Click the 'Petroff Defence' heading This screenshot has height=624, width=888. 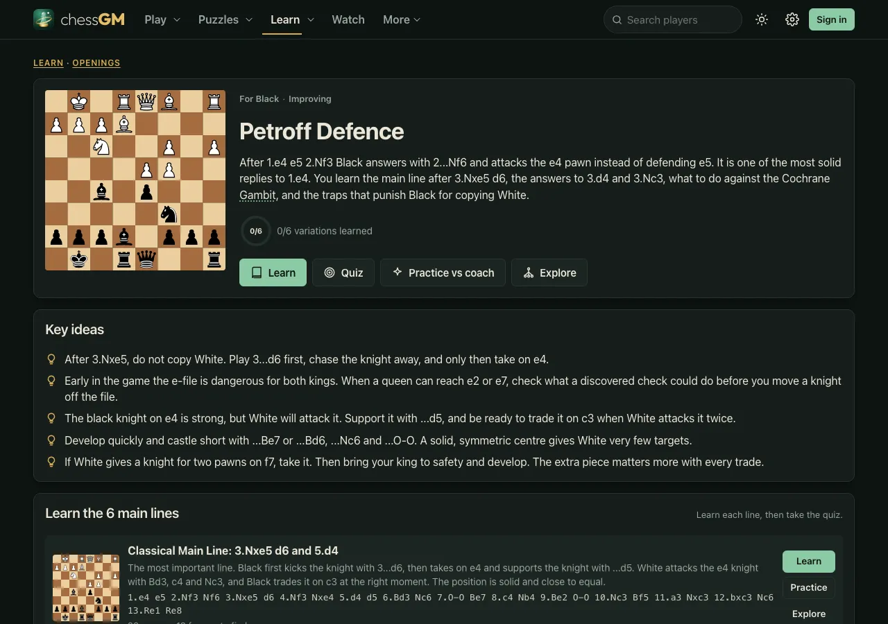pyautogui.click(x=322, y=132)
